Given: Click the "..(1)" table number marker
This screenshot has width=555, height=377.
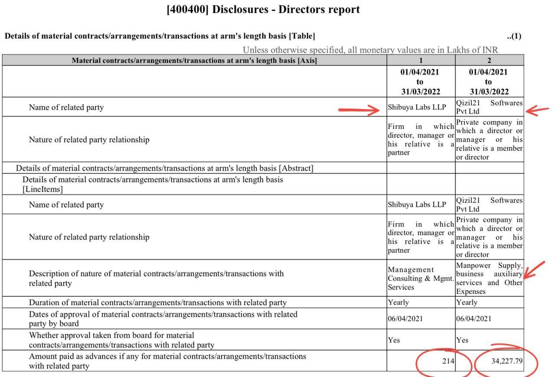Looking at the screenshot, I should [514, 36].
